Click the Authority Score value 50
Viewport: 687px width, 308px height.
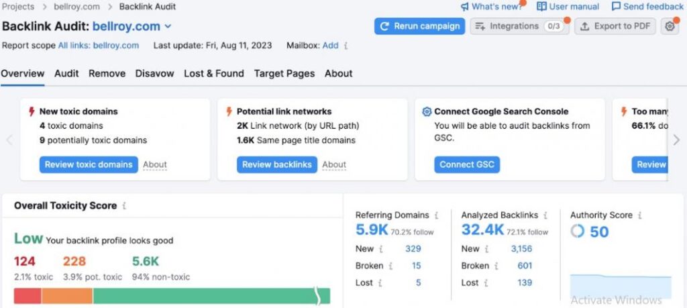pyautogui.click(x=599, y=232)
